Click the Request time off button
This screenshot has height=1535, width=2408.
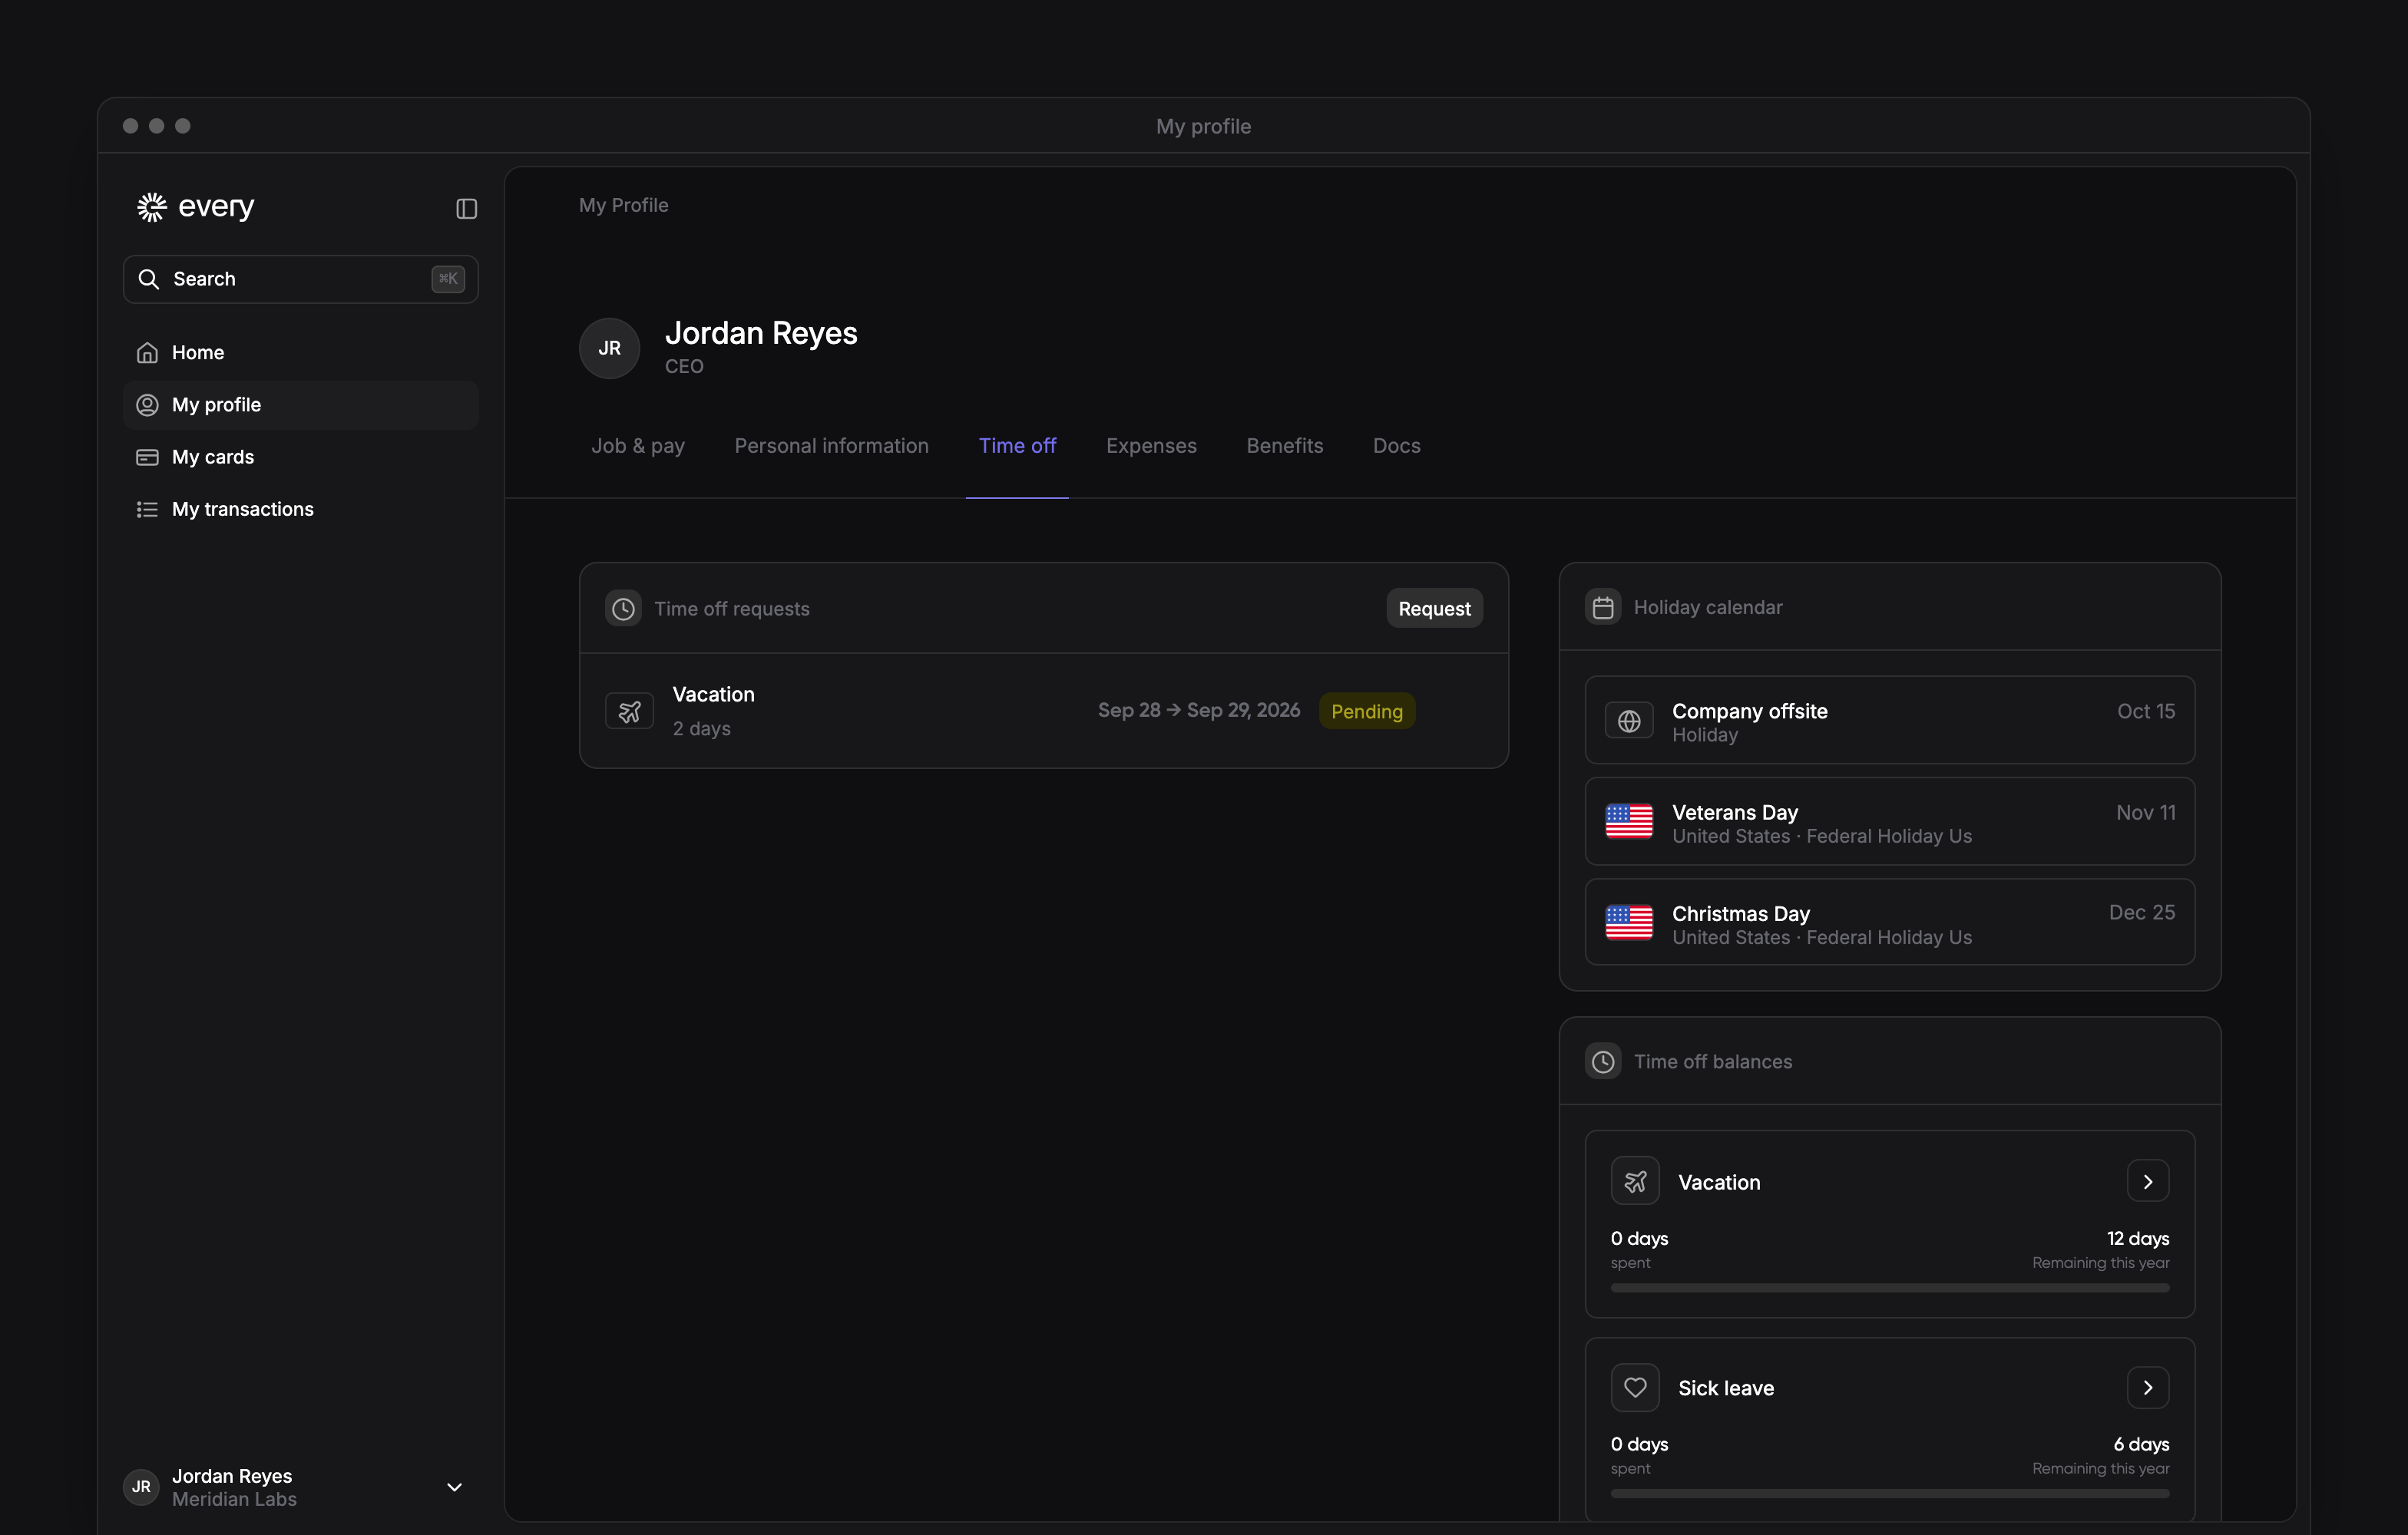[x=1434, y=609]
